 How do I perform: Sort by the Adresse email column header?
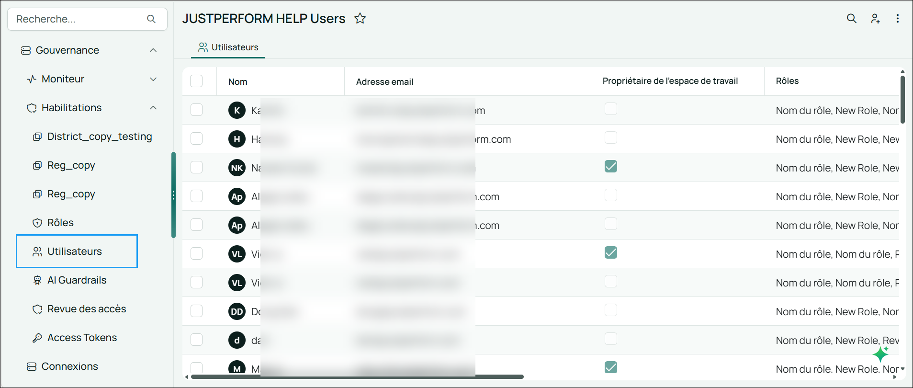click(385, 82)
